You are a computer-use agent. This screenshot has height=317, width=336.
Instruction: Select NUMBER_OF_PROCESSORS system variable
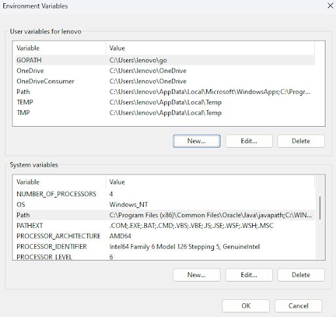click(x=165, y=194)
